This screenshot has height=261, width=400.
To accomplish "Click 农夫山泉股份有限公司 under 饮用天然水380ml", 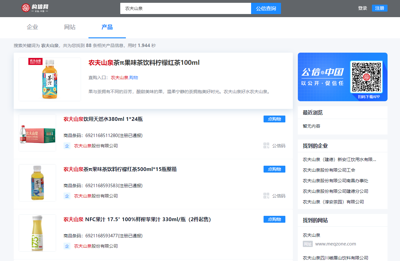I will [96, 146].
